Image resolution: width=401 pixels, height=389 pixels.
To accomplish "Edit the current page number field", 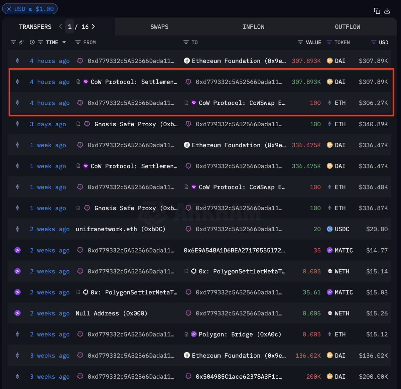I will [x=70, y=27].
